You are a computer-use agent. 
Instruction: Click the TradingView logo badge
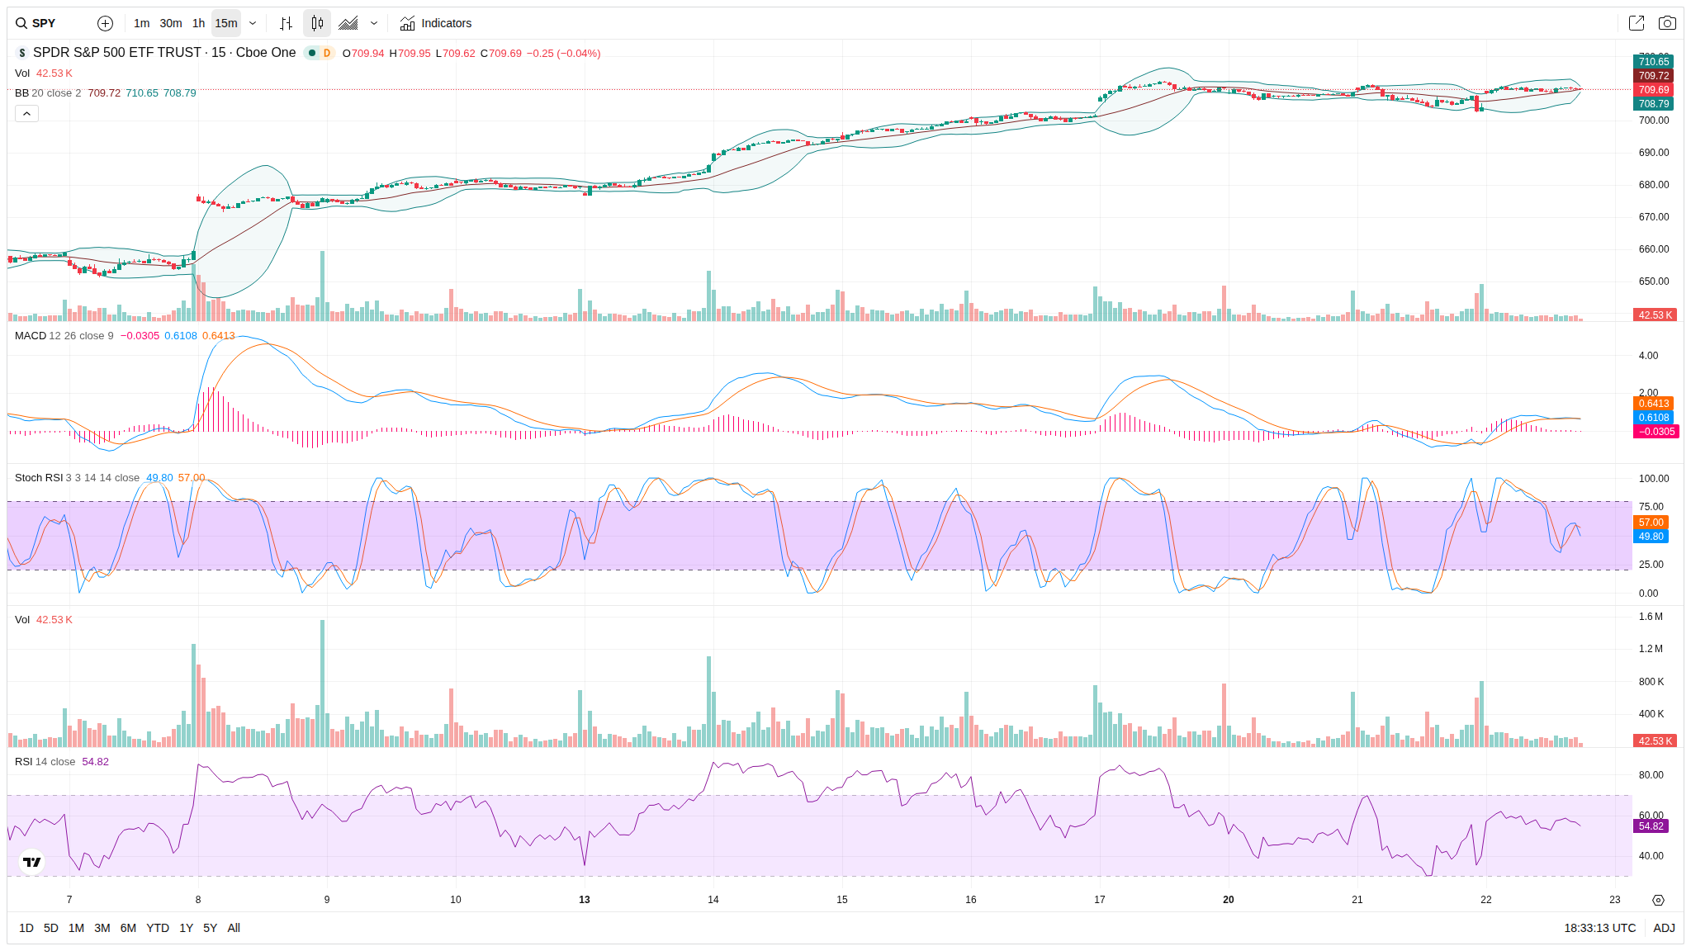tap(31, 862)
